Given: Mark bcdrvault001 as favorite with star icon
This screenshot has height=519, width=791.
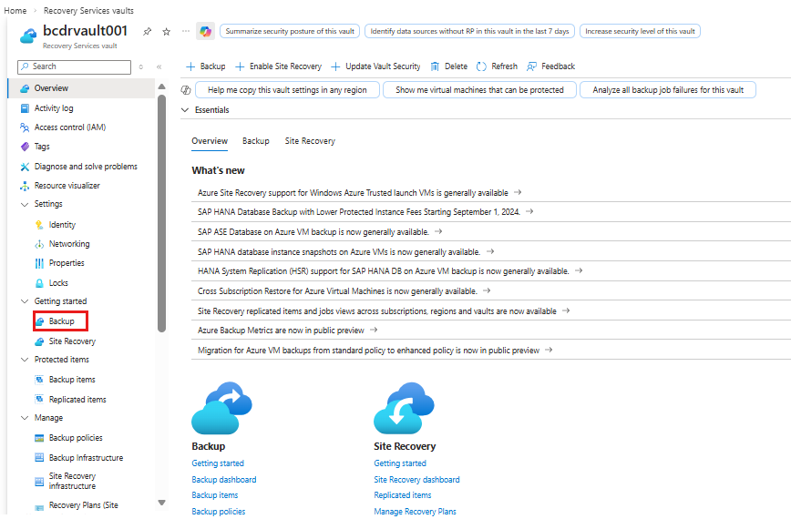Looking at the screenshot, I should [x=166, y=32].
